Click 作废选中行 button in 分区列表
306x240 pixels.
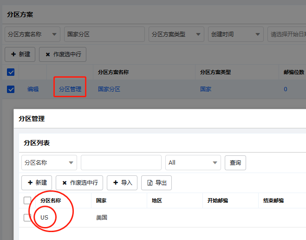click(79, 183)
